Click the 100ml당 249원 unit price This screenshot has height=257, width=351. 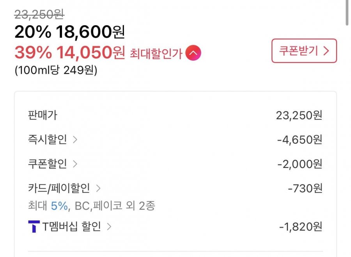coord(56,71)
